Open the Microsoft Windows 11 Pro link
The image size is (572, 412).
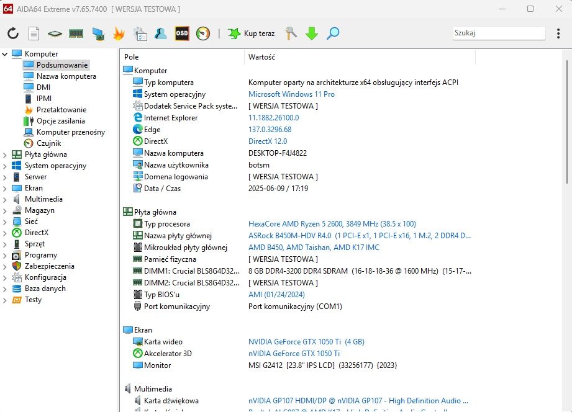[x=291, y=94]
